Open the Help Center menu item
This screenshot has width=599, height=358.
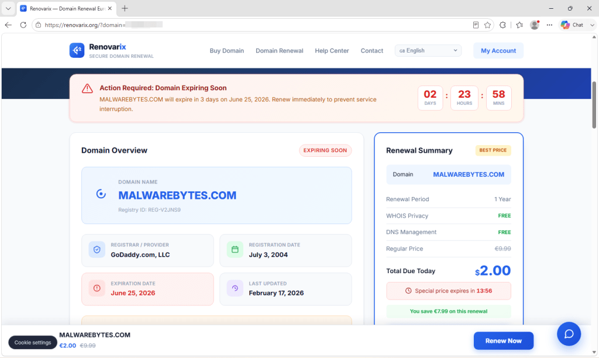pos(332,50)
